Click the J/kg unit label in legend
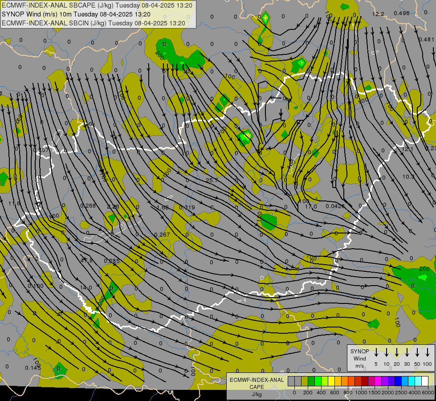This screenshot has width=436, height=401. tap(257, 394)
